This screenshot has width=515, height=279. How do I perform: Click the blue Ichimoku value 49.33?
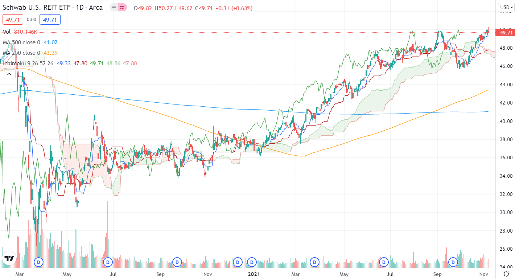click(x=64, y=63)
